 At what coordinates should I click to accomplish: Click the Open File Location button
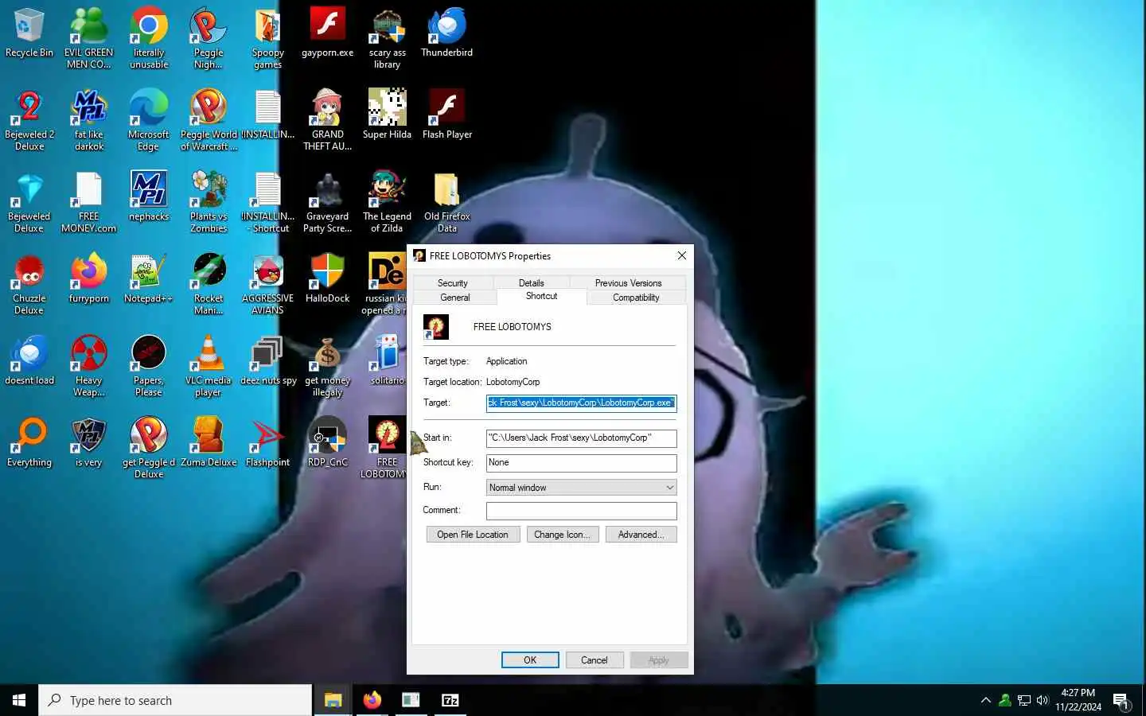tap(473, 535)
